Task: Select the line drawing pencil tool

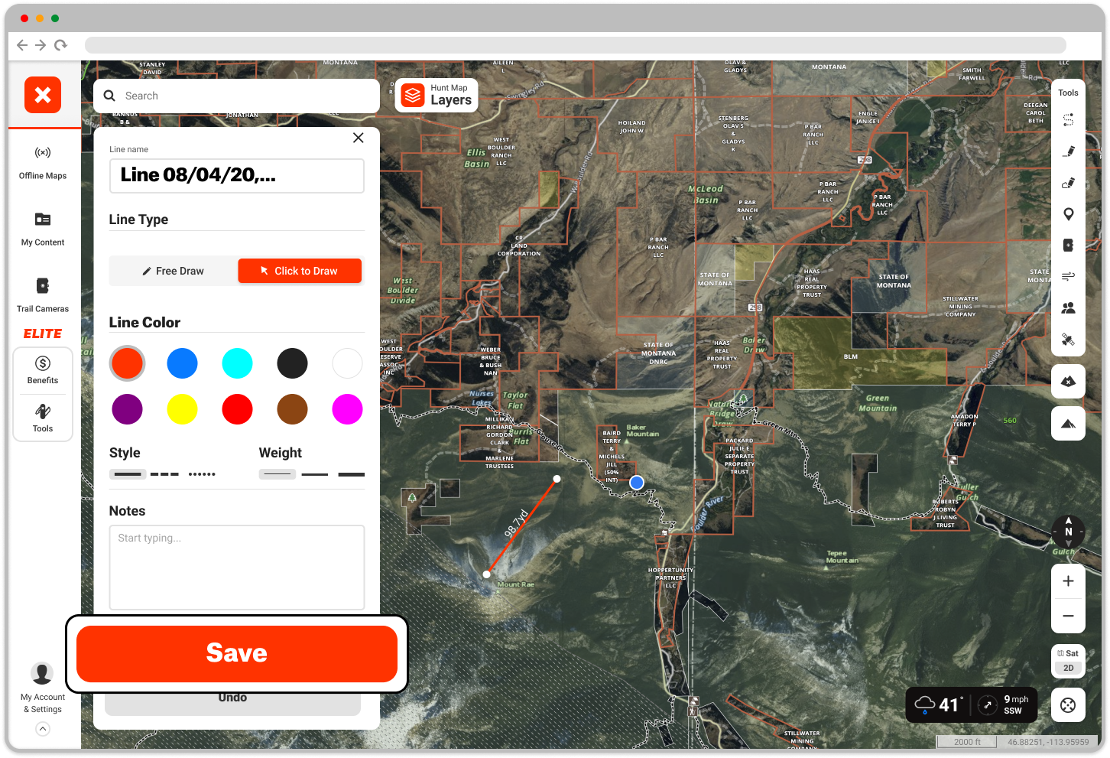Action: pyautogui.click(x=1068, y=151)
